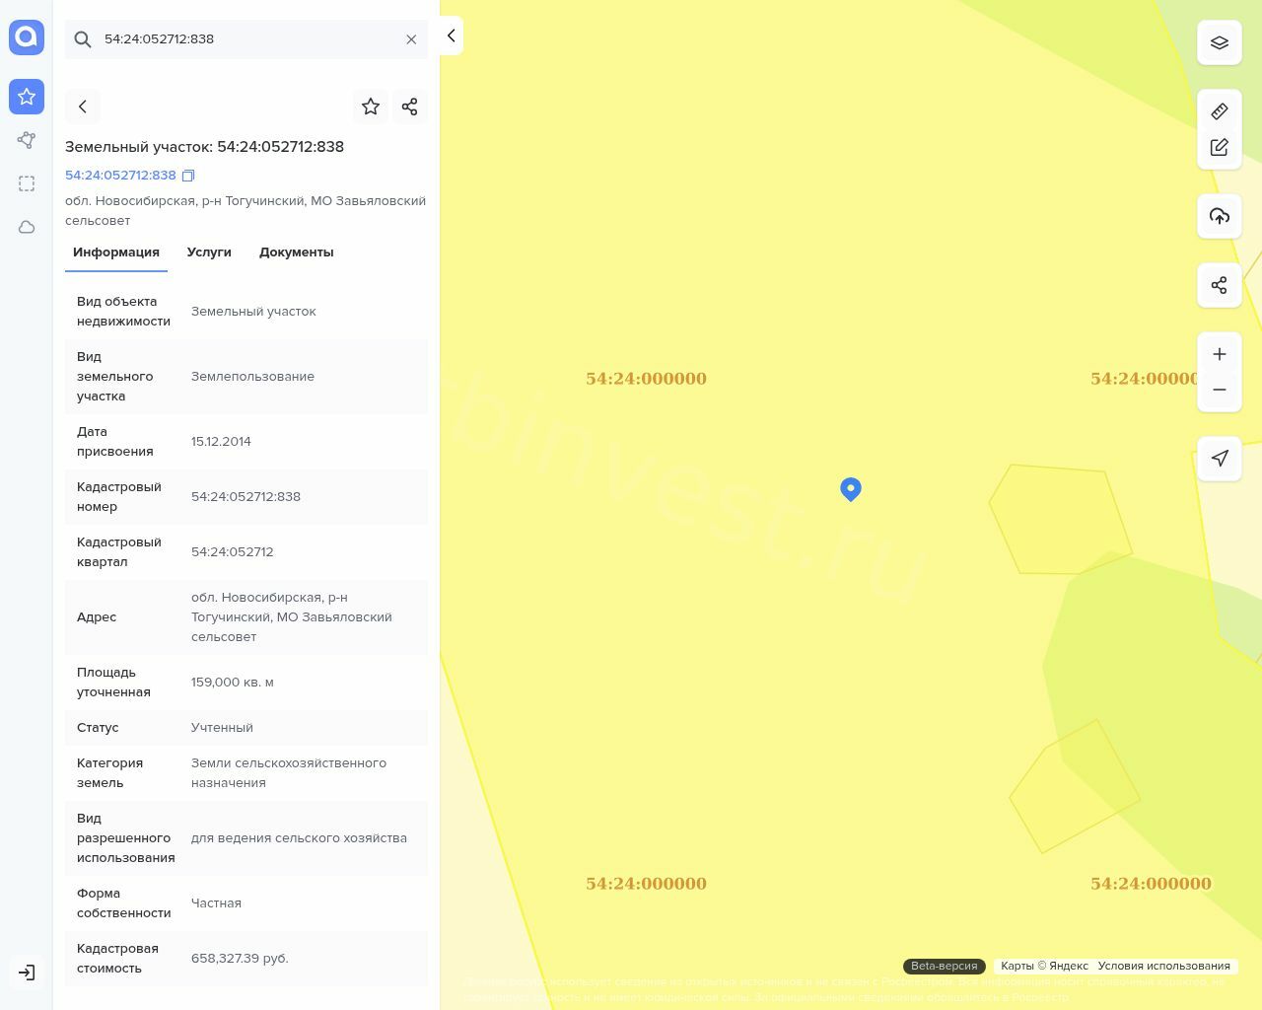Screen dimensions: 1262x1010
Task: Clear the search field text
Action: point(411,39)
